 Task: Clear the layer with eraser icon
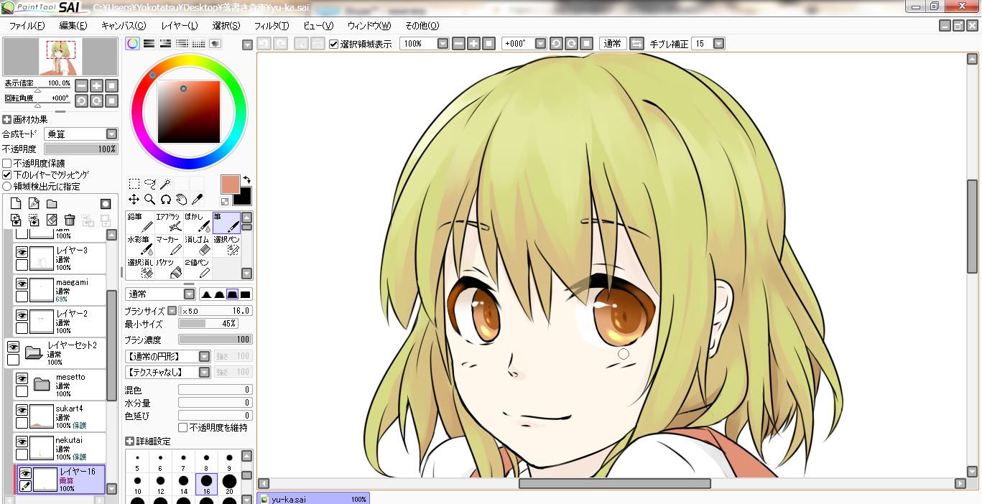tap(52, 220)
